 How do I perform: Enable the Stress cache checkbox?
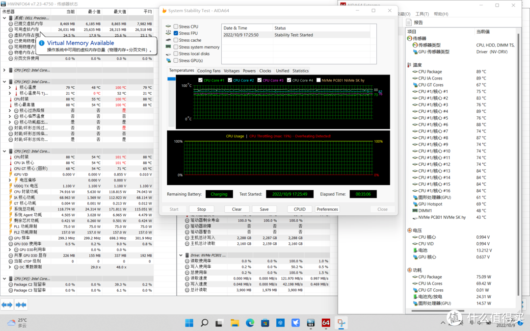coord(176,40)
